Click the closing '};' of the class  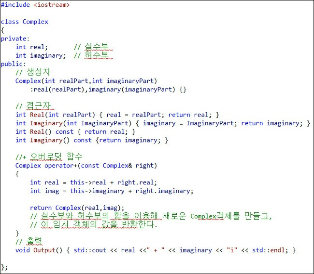(4, 267)
